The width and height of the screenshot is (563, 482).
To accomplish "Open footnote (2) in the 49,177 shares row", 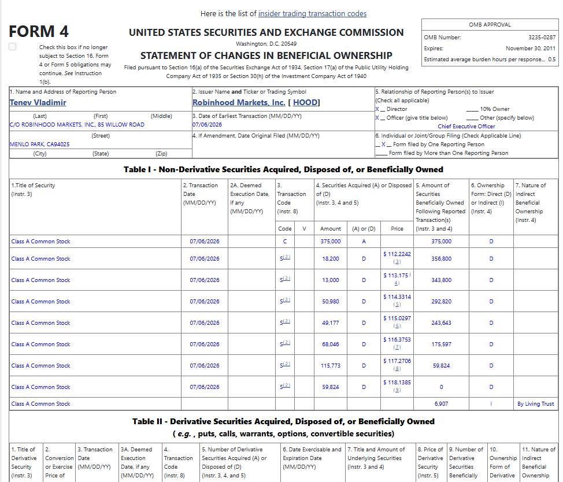I will [287, 321].
